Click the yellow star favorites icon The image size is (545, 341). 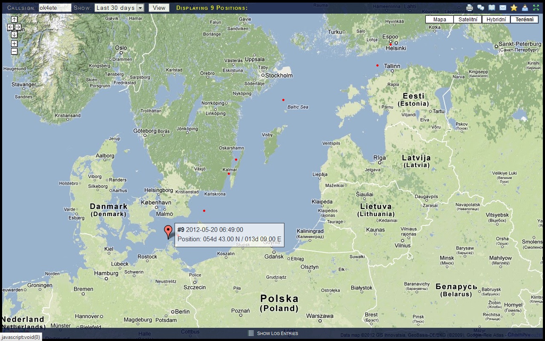pos(514,8)
